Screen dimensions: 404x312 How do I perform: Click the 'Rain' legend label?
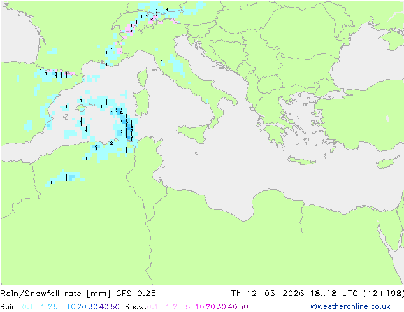[8, 307]
